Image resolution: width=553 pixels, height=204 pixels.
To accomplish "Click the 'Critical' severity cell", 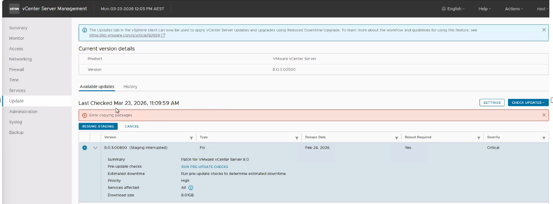I will 493,148.
